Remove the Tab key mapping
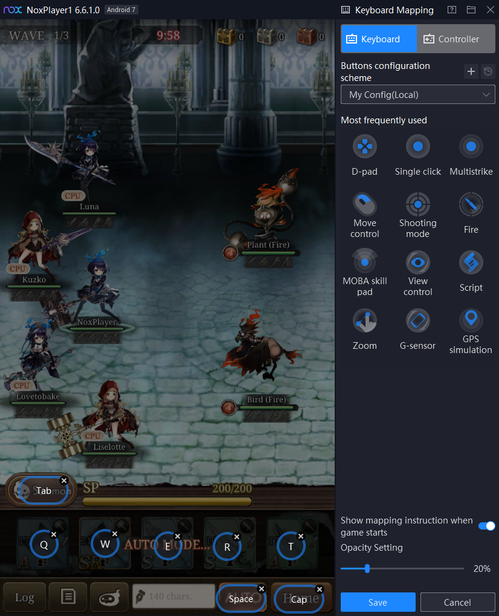This screenshot has height=616, width=499. pos(64,481)
